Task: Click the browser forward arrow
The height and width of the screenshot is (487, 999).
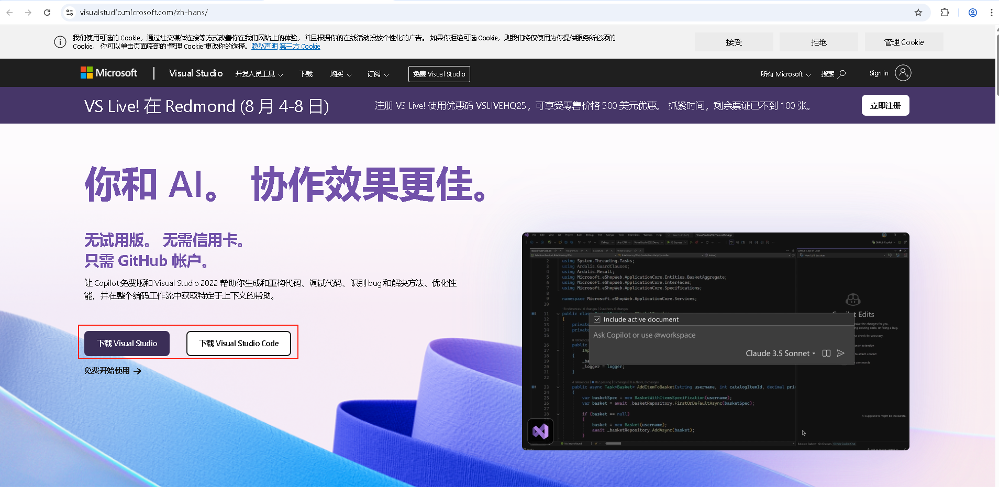Action: point(28,13)
